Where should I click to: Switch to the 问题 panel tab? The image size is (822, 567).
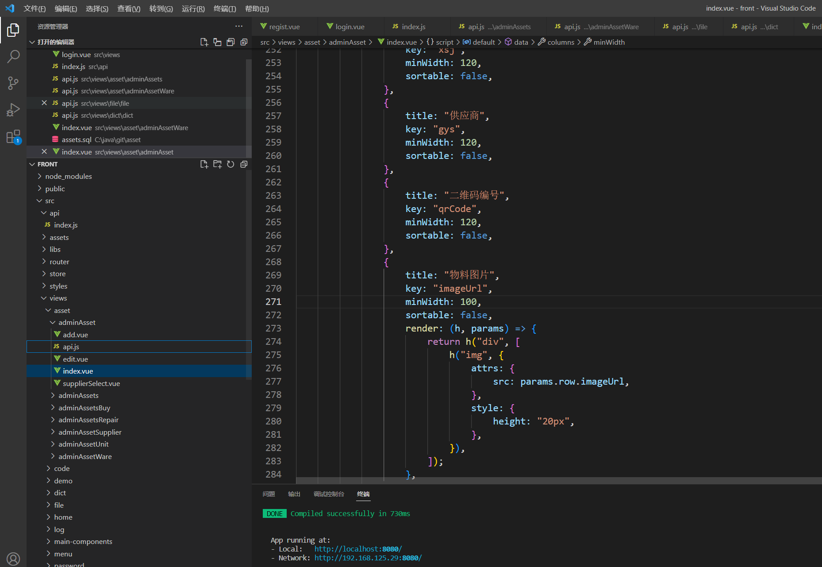click(x=269, y=494)
